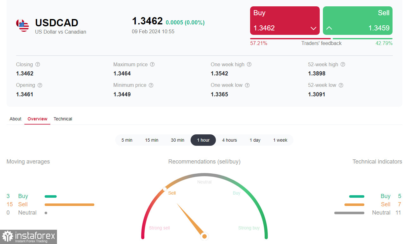Select the Overview tab
This screenshot has width=409, height=244.
pos(37,119)
